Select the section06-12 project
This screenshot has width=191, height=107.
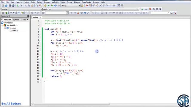tap(12, 25)
